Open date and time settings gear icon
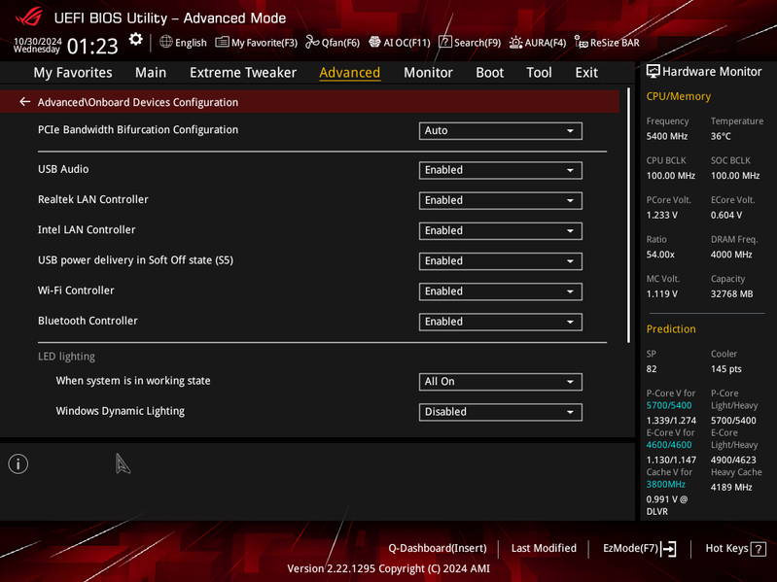 point(135,40)
